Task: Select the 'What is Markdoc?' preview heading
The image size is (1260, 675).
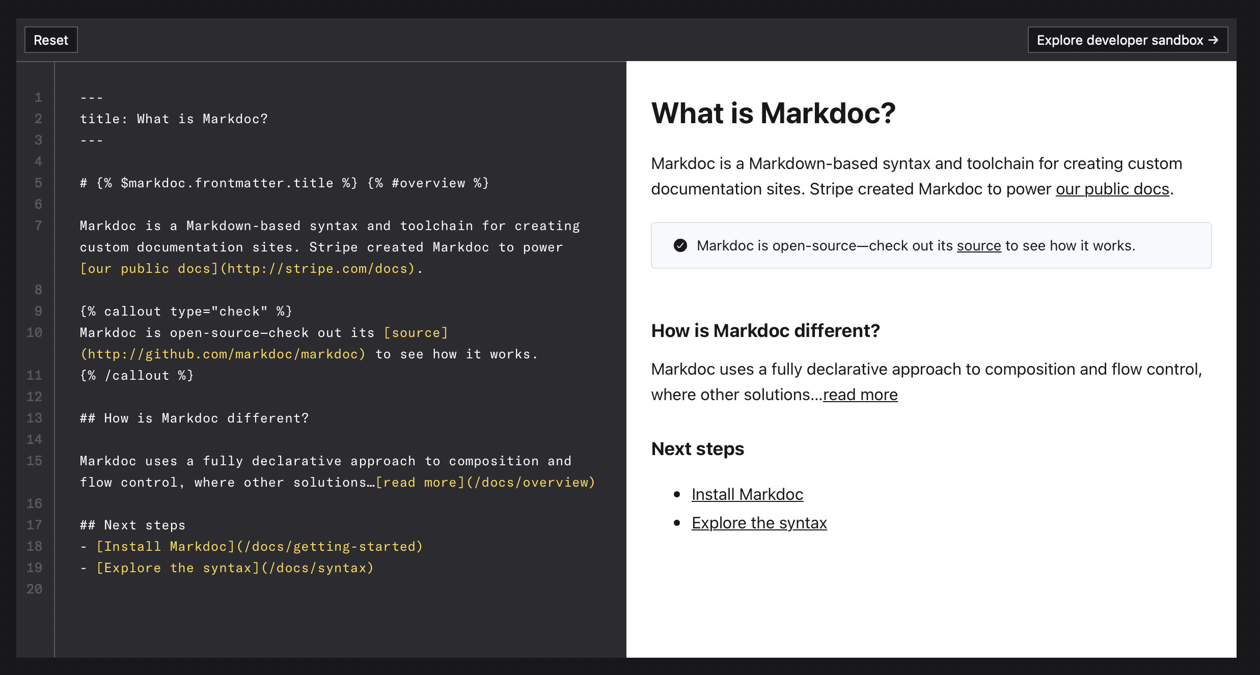Action: pos(774,113)
